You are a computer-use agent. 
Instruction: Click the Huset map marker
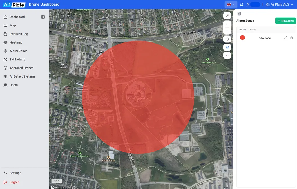[x=63, y=64]
